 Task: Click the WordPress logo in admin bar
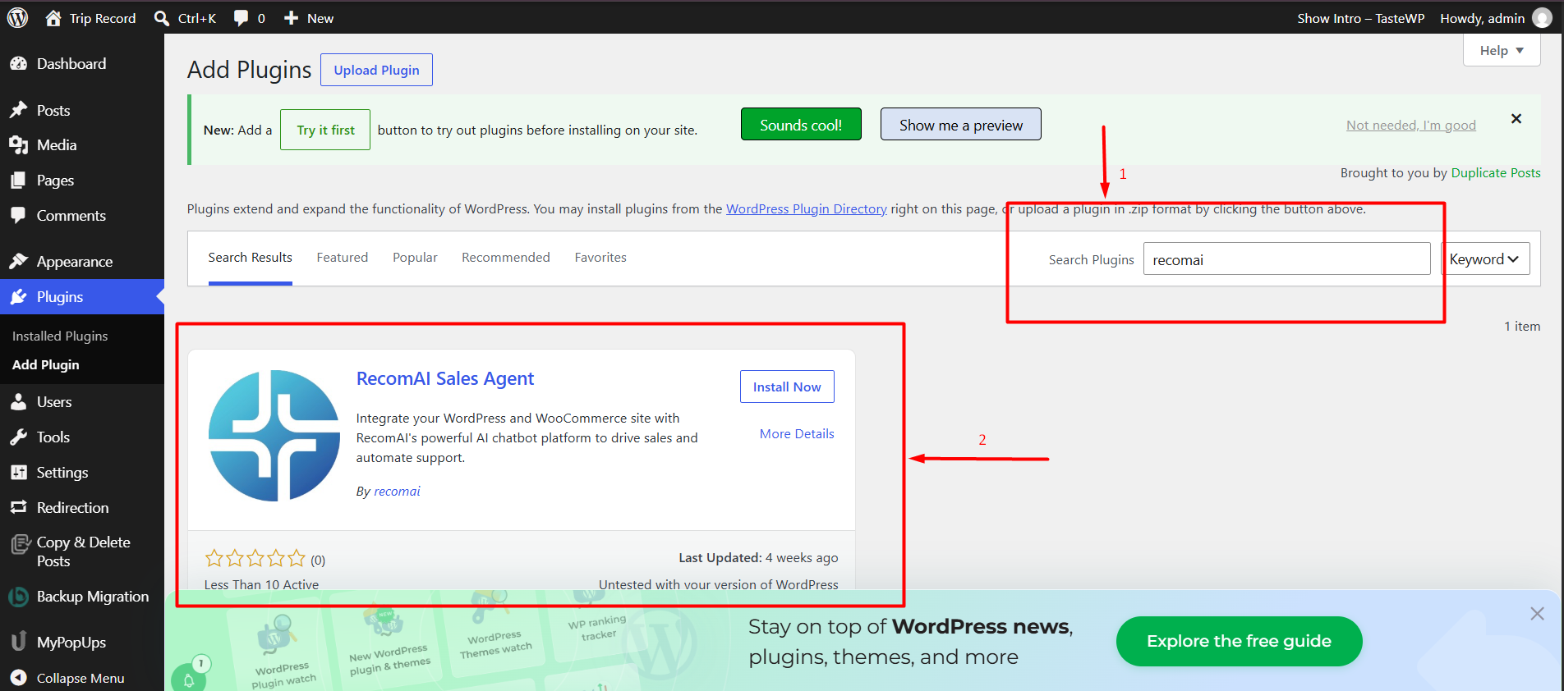click(x=18, y=17)
